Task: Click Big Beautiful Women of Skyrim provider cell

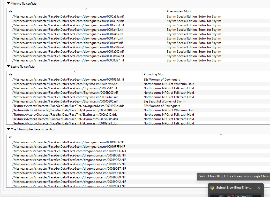Action: pos(165,101)
